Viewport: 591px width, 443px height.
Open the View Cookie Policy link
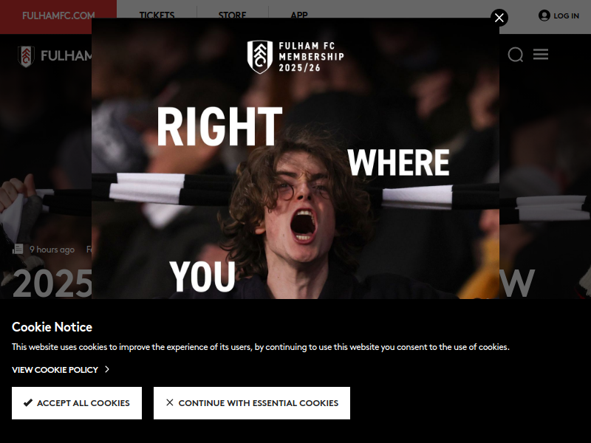[x=55, y=370]
